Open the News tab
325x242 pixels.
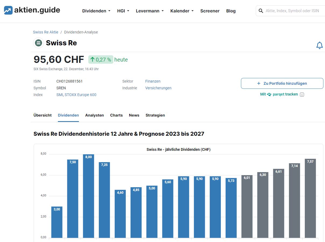pyautogui.click(x=134, y=115)
